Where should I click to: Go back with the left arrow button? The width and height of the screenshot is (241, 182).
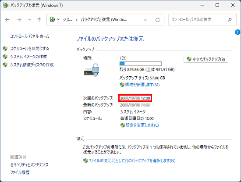click(x=7, y=20)
